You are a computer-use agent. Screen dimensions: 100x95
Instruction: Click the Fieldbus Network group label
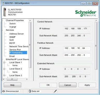coord(45,43)
